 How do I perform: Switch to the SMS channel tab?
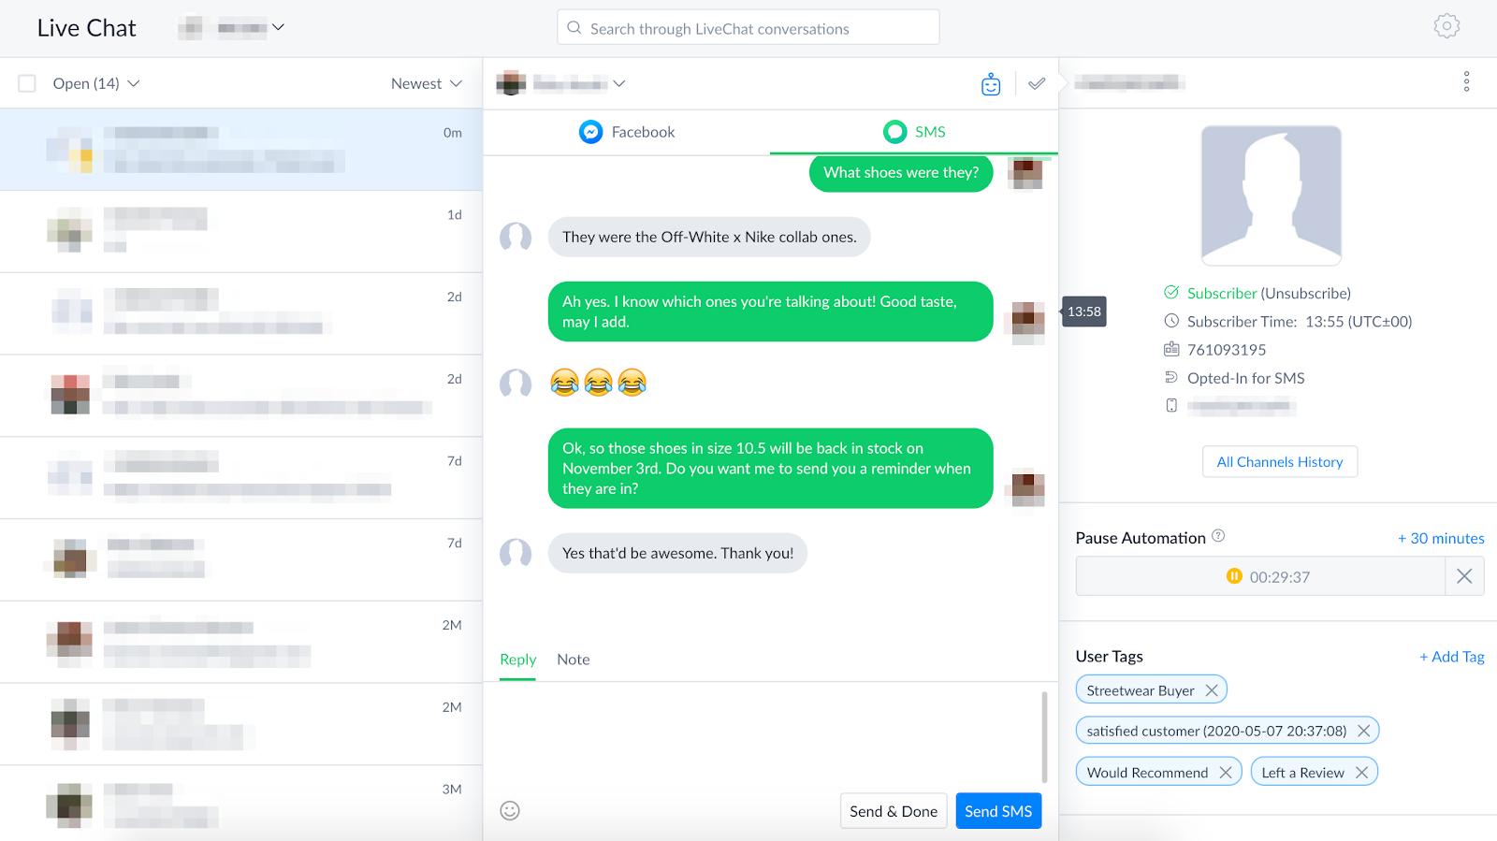914,132
